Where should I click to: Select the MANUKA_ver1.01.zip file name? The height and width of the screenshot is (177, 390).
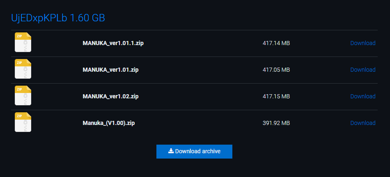tap(110, 70)
